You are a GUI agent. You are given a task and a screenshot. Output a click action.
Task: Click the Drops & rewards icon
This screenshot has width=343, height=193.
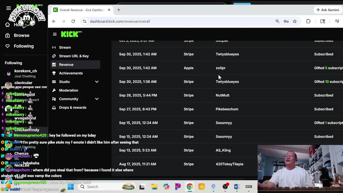(54, 107)
